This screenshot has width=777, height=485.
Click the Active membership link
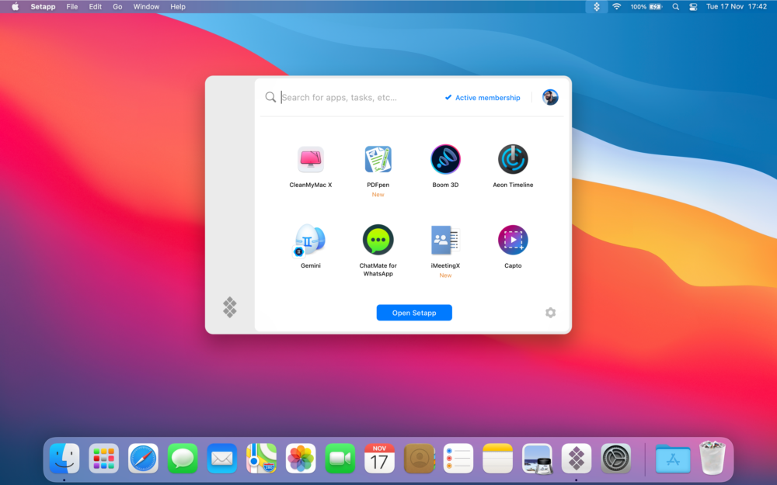pyautogui.click(x=483, y=98)
